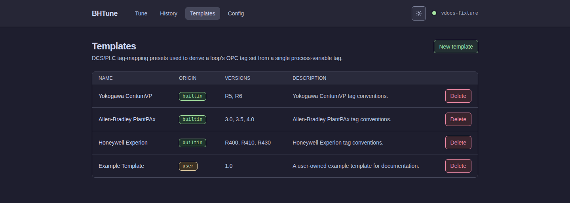Select the Honeywell Experion name
570x203 pixels.
pyautogui.click(x=123, y=143)
